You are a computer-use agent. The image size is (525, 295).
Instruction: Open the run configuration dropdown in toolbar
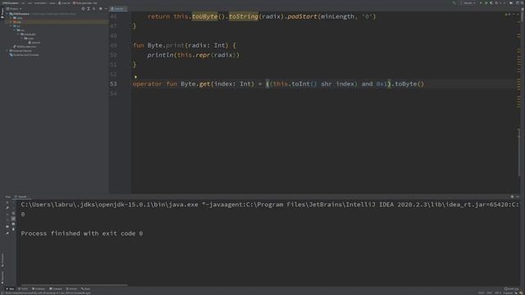pyautogui.click(x=468, y=3)
